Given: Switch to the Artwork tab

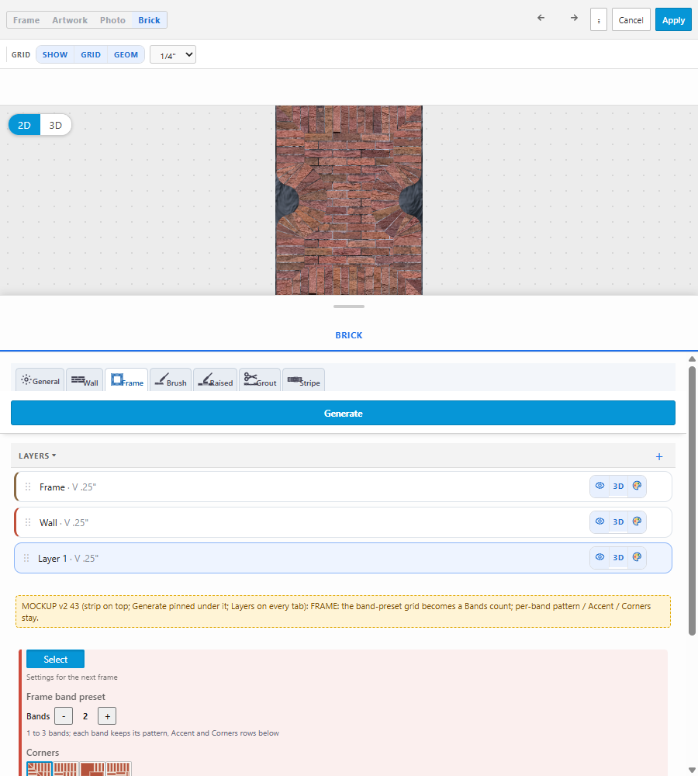Looking at the screenshot, I should click(x=70, y=20).
